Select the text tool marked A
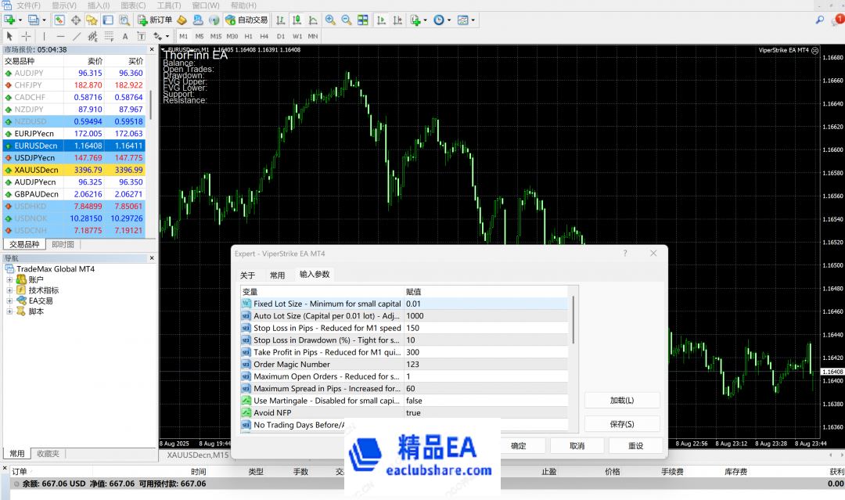The width and height of the screenshot is (845, 500). tap(125, 36)
